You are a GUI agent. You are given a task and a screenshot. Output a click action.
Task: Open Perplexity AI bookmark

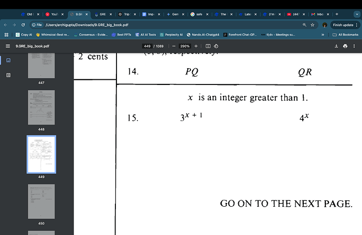(x=172, y=35)
